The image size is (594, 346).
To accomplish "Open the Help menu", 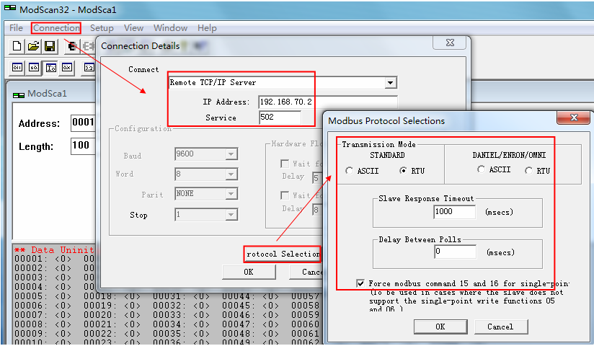I will pos(207,28).
